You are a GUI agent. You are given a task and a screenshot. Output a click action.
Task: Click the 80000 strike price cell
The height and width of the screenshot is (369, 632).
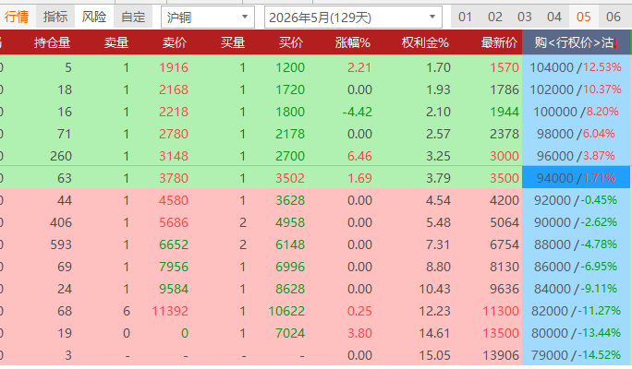tap(554, 333)
